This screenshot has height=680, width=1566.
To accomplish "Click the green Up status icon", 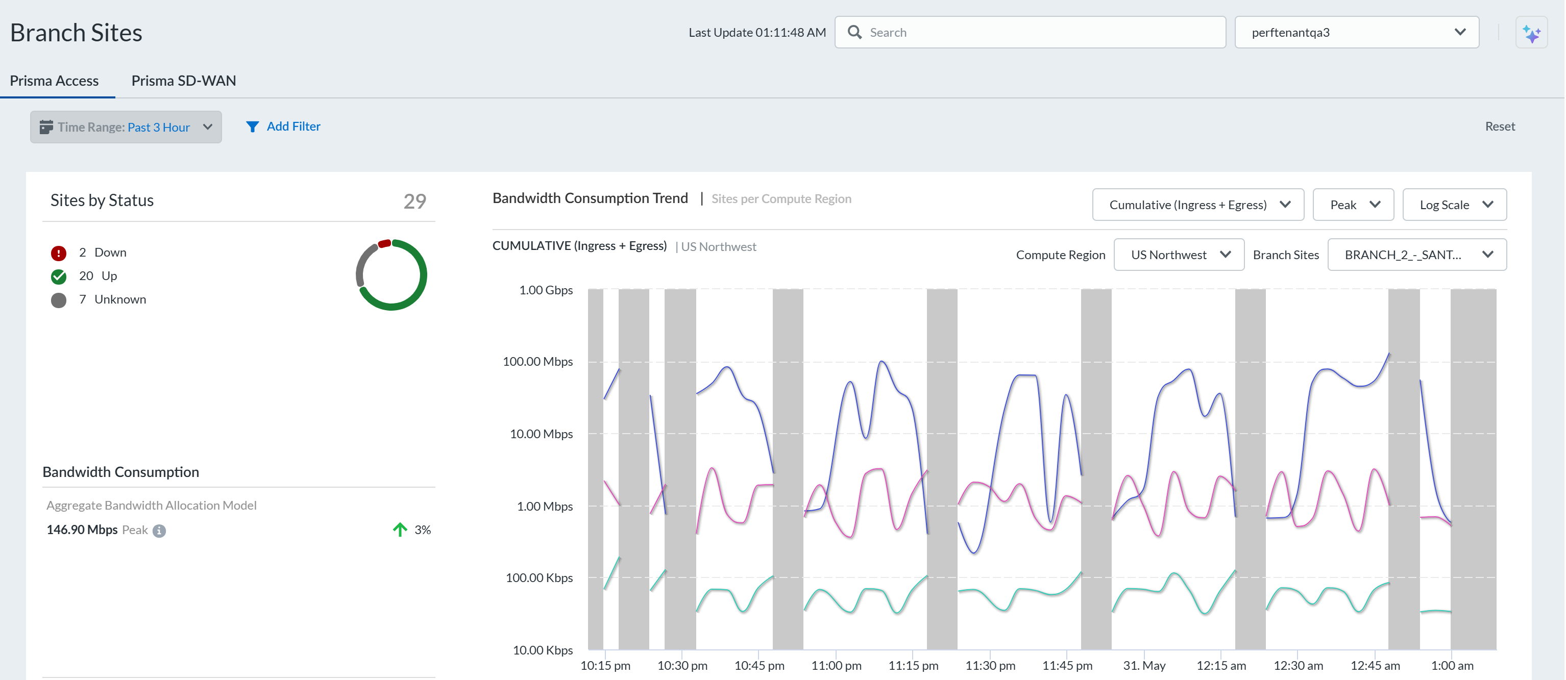I will coord(58,276).
